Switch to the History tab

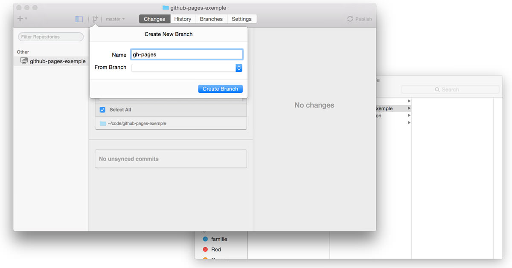click(183, 19)
